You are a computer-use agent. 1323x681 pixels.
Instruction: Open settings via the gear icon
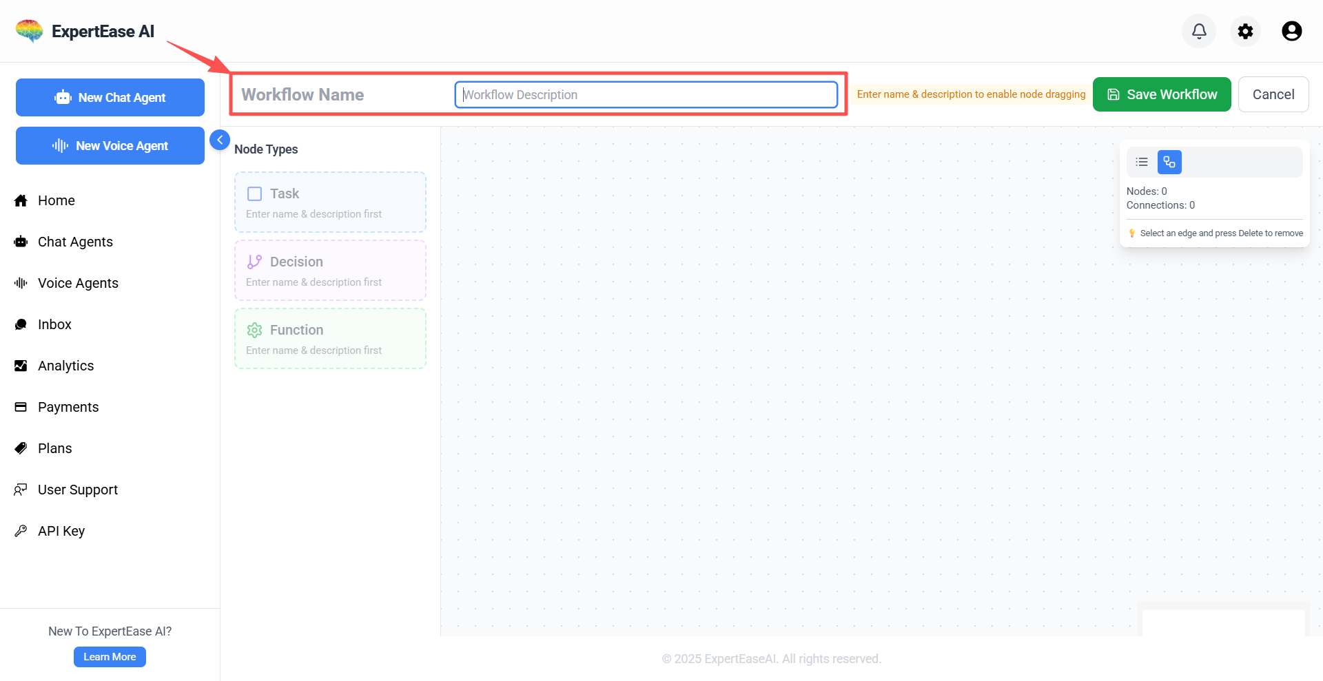click(x=1245, y=31)
